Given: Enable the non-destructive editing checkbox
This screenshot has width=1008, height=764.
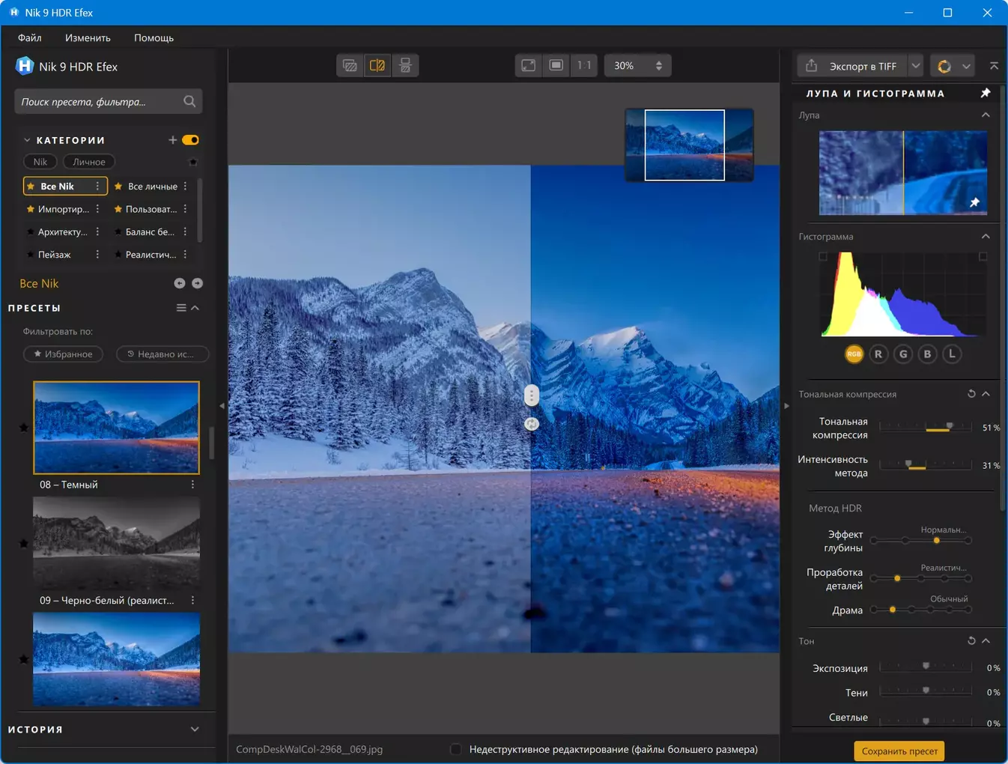Looking at the screenshot, I should pyautogui.click(x=455, y=749).
